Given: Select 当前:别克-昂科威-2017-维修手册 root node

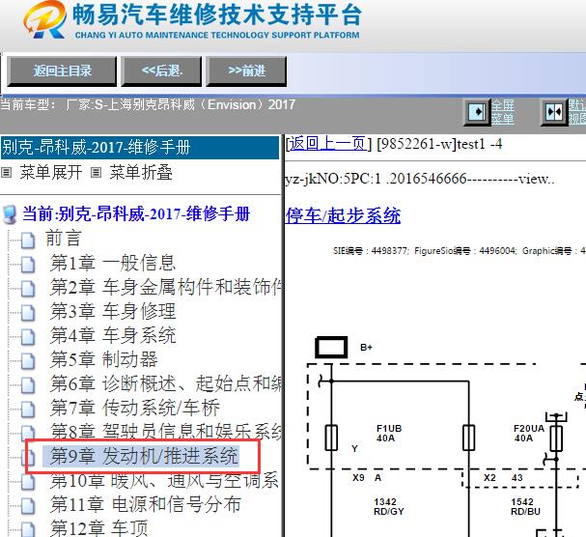Looking at the screenshot, I should 136,213.
